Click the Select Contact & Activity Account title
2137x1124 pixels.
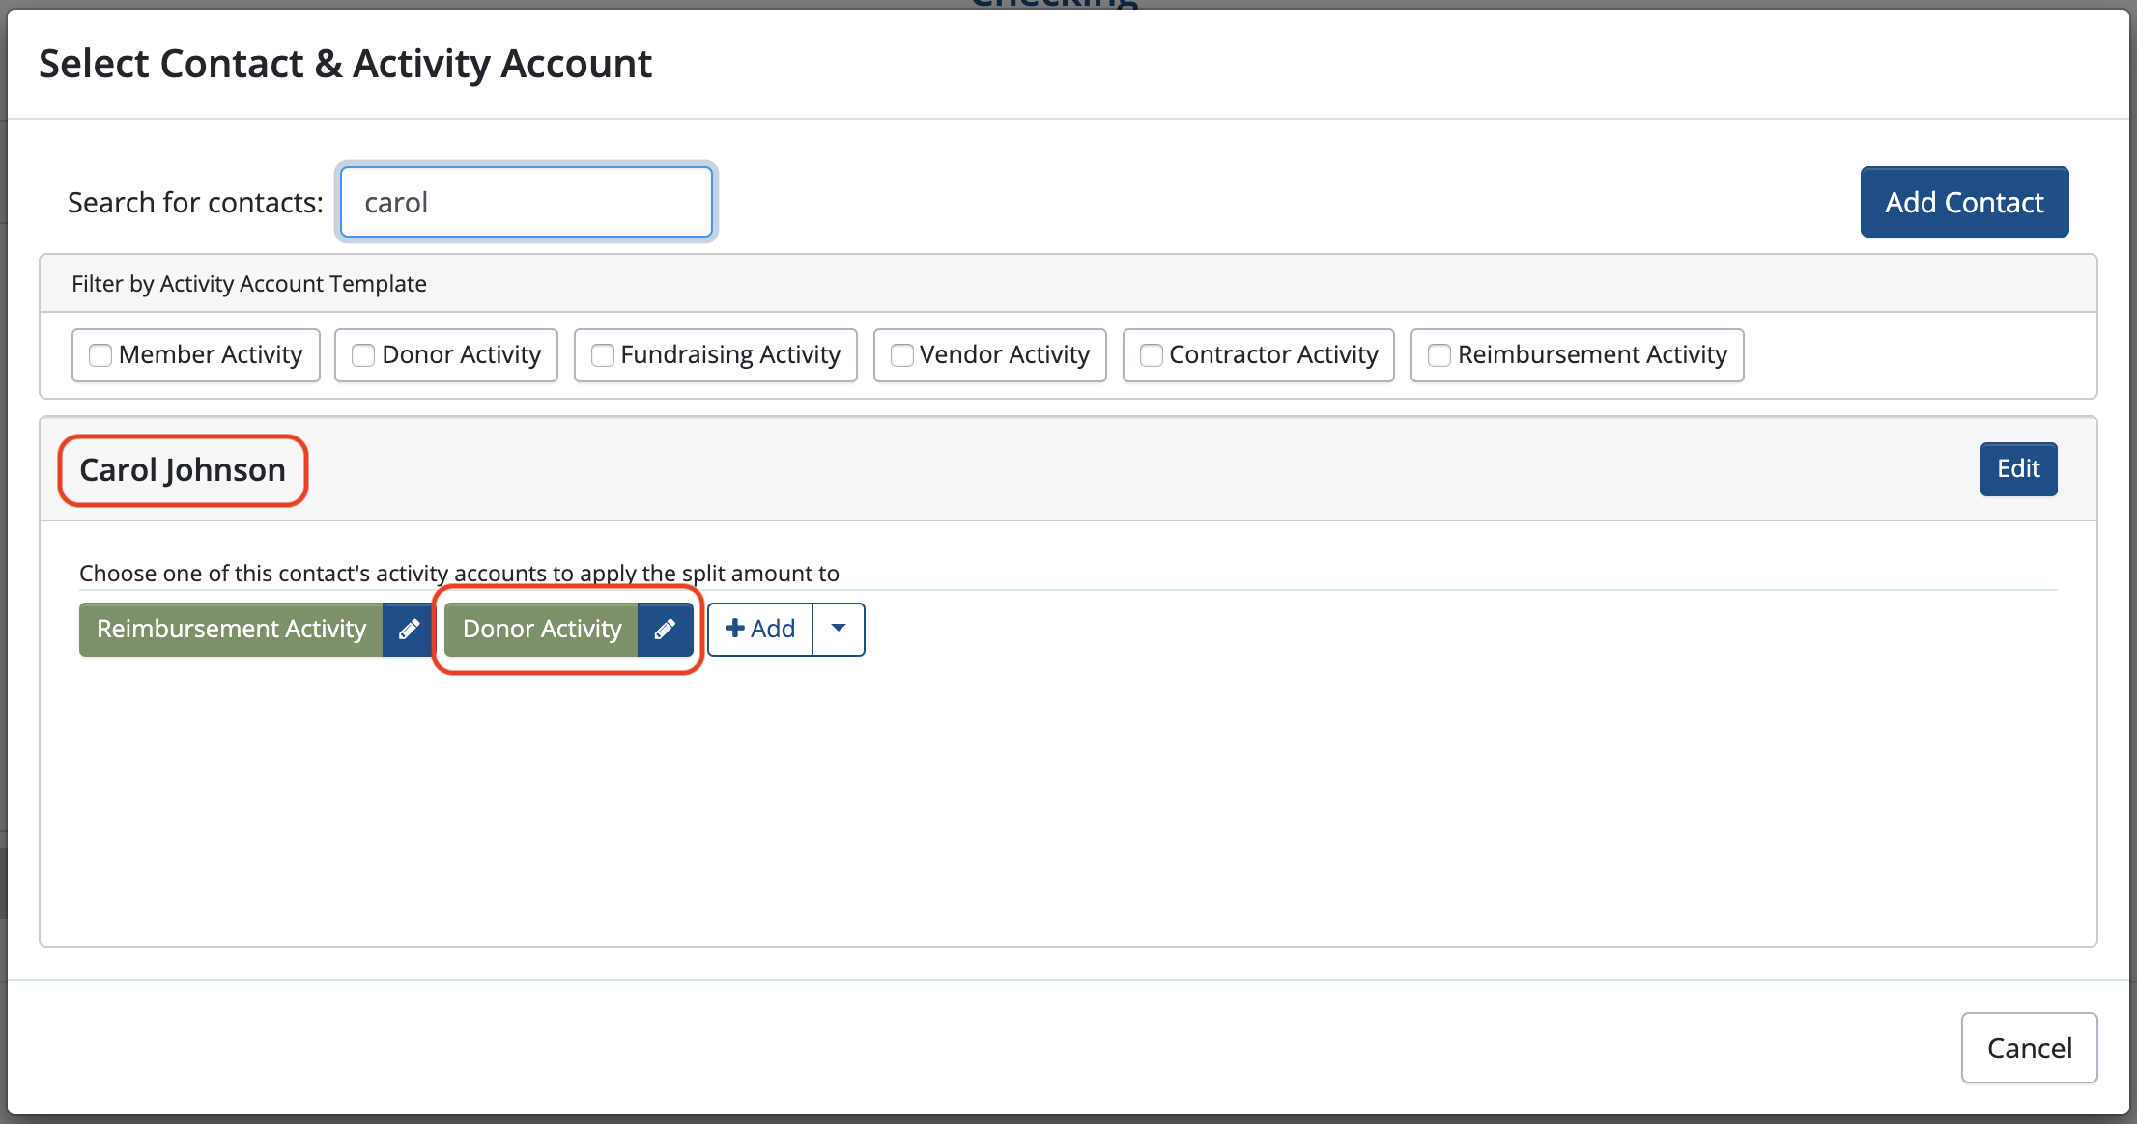[345, 64]
